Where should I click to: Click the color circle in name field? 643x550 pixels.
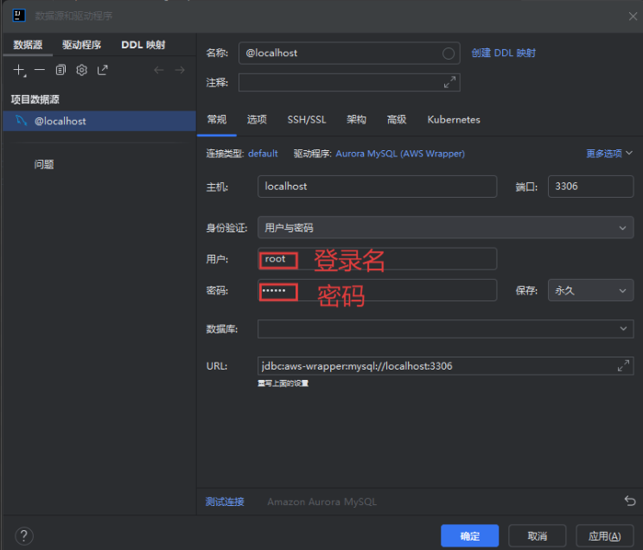tap(449, 54)
